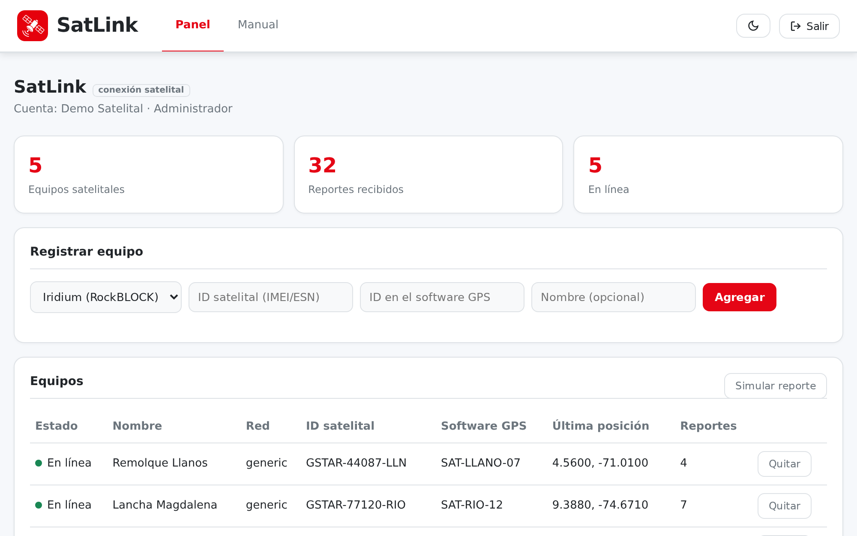The height and width of the screenshot is (536, 857).
Task: Remove Remolque Llanos with Quitar
Action: (785, 464)
